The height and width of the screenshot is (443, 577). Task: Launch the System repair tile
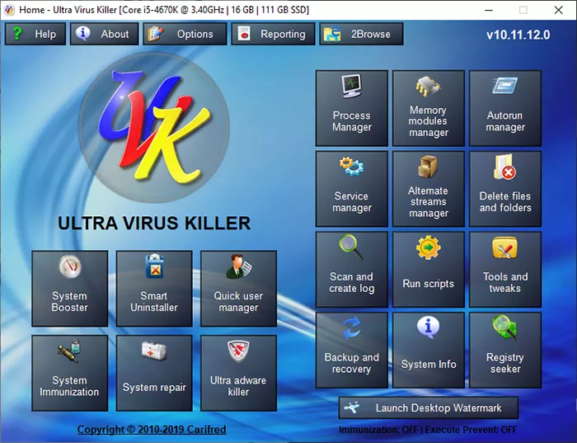(x=154, y=373)
